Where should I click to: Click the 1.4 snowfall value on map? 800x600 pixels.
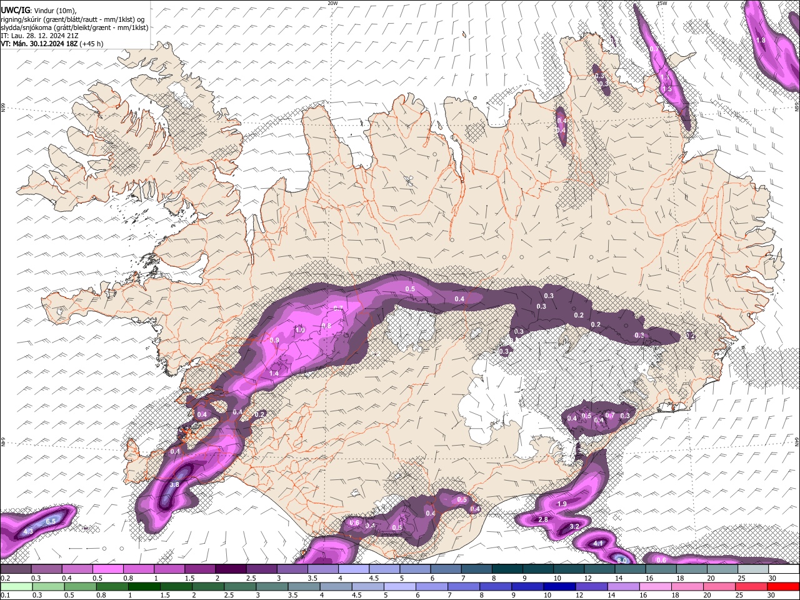click(x=274, y=373)
